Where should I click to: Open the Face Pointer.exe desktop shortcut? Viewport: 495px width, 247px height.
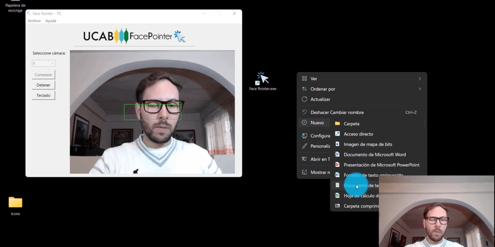click(263, 79)
